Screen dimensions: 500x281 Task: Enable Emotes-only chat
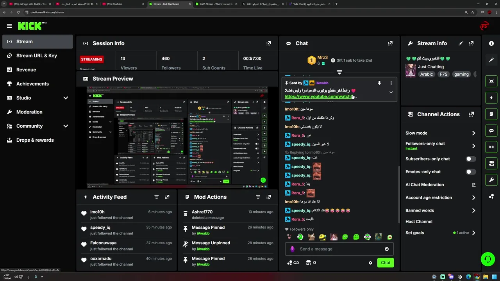(x=471, y=172)
